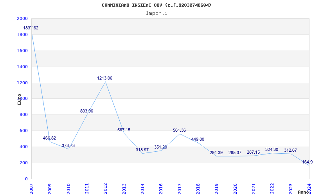313x196 pixels.
Task: Click the Anno axis label
Action: 303,192
